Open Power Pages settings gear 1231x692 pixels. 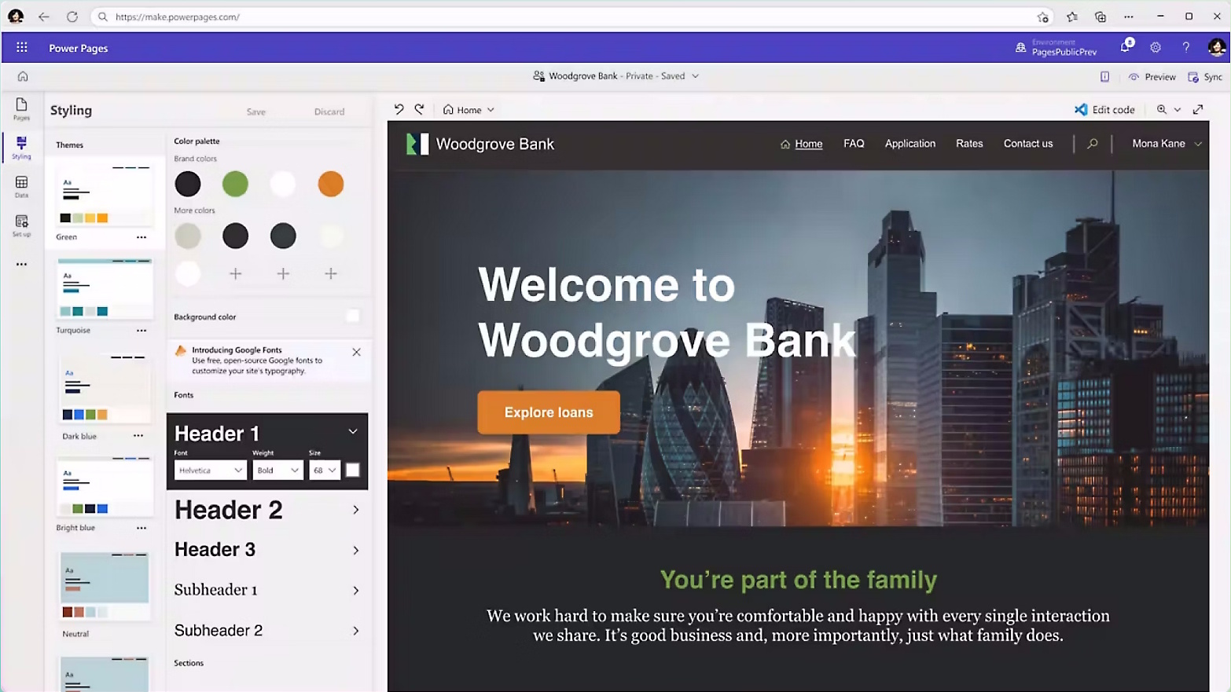pyautogui.click(x=1156, y=48)
